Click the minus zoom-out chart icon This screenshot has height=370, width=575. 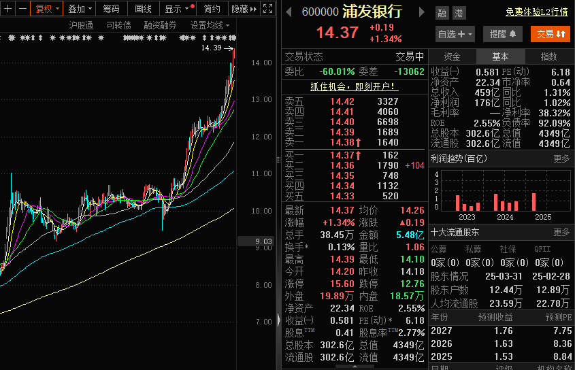(22, 8)
